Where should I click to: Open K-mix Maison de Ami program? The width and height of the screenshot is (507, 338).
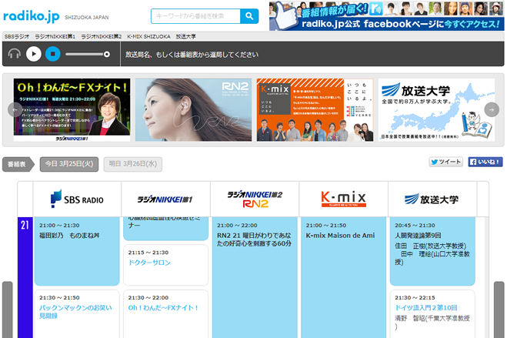tap(343, 277)
